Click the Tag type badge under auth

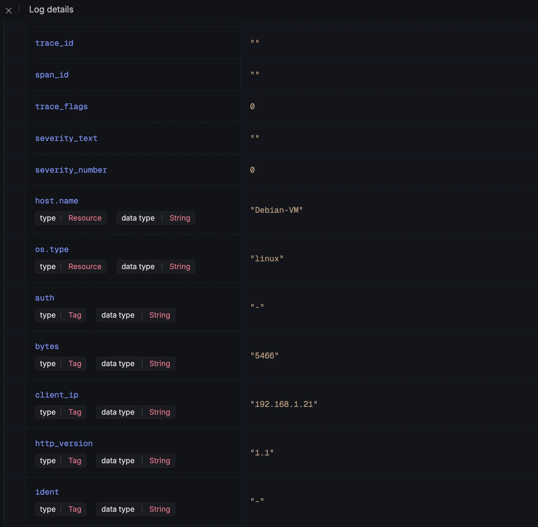(61, 315)
